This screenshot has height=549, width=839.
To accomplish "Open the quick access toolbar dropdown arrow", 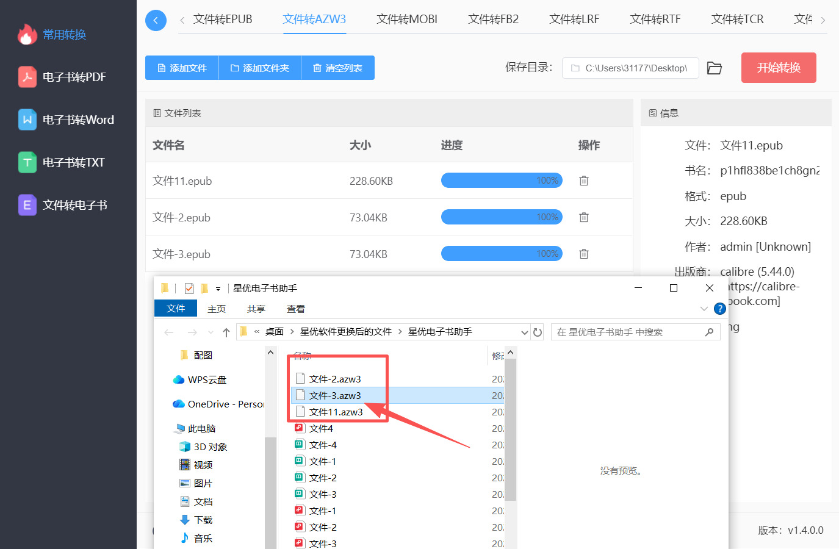I will click(218, 289).
